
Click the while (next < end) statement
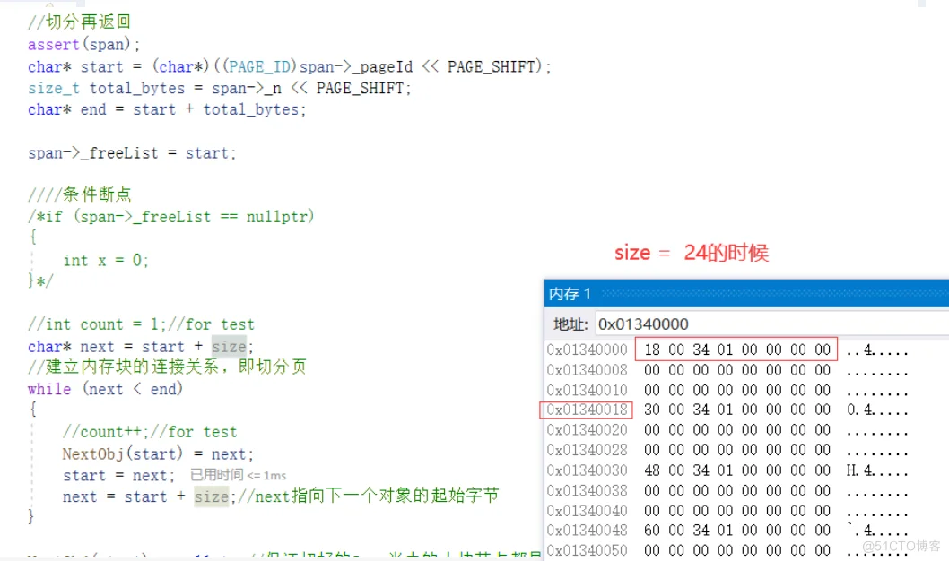(105, 389)
